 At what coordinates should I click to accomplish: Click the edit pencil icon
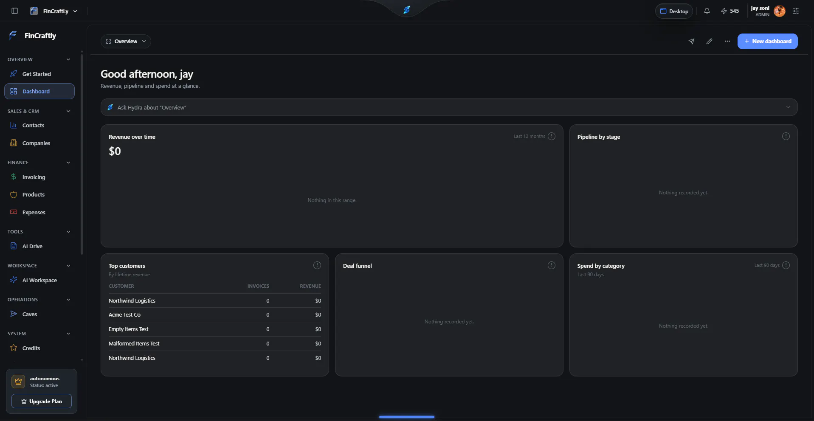709,41
